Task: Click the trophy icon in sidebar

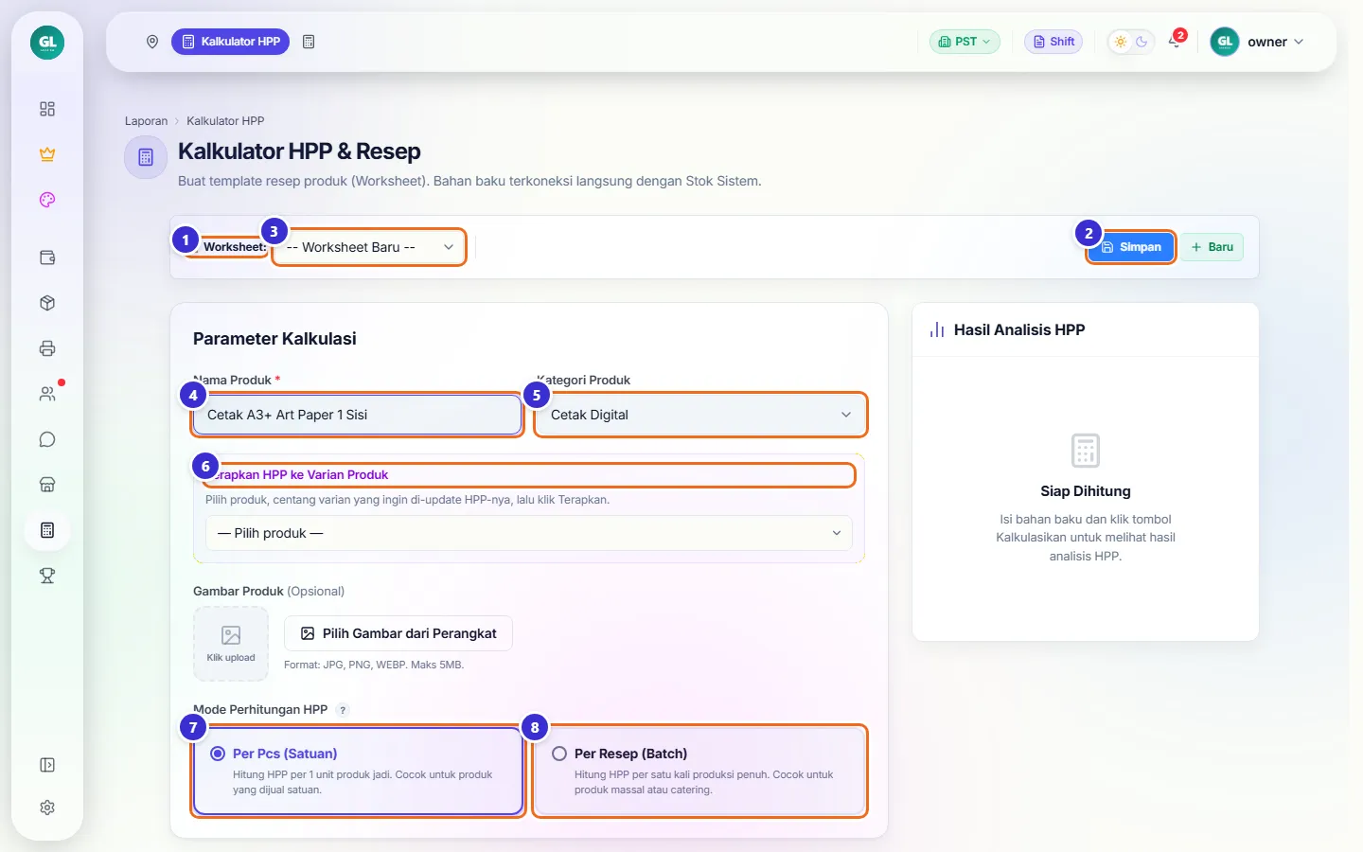Action: click(47, 576)
